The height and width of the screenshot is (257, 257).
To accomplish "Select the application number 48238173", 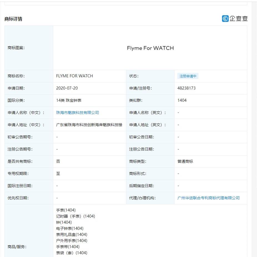I will click(187, 88).
